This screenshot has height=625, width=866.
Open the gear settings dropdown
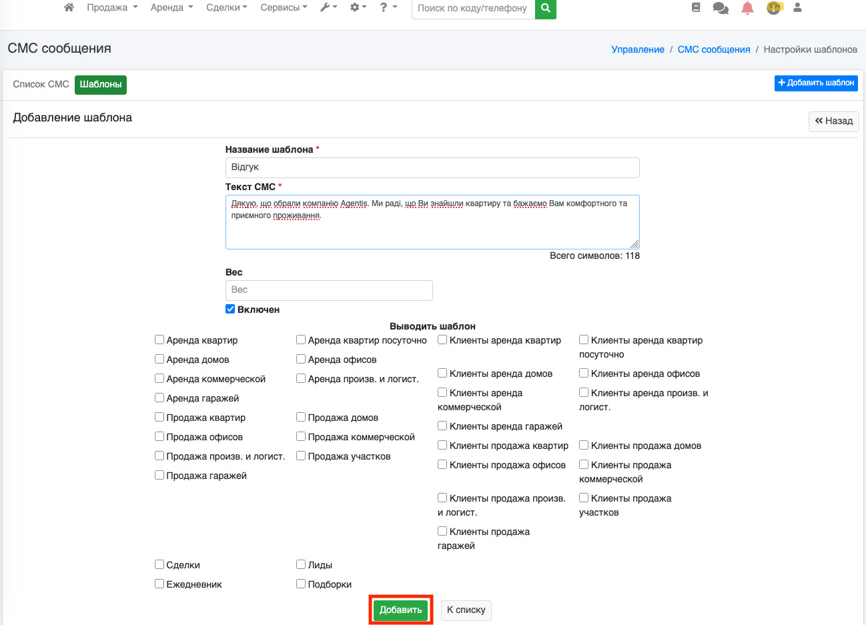pyautogui.click(x=358, y=8)
